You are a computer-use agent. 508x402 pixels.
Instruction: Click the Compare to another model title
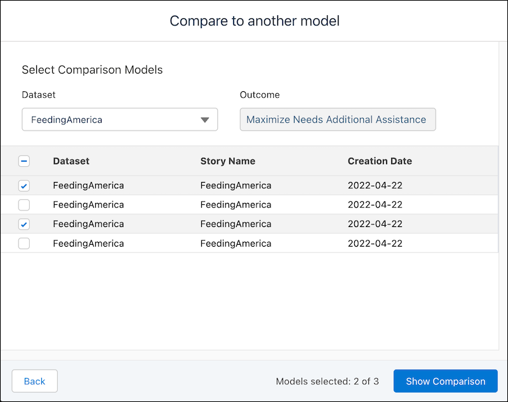coord(255,21)
